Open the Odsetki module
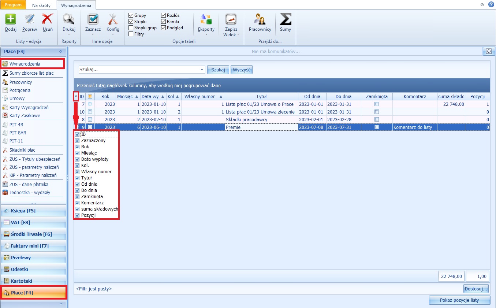Image resolution: width=496 pixels, height=308 pixels. 33,270
